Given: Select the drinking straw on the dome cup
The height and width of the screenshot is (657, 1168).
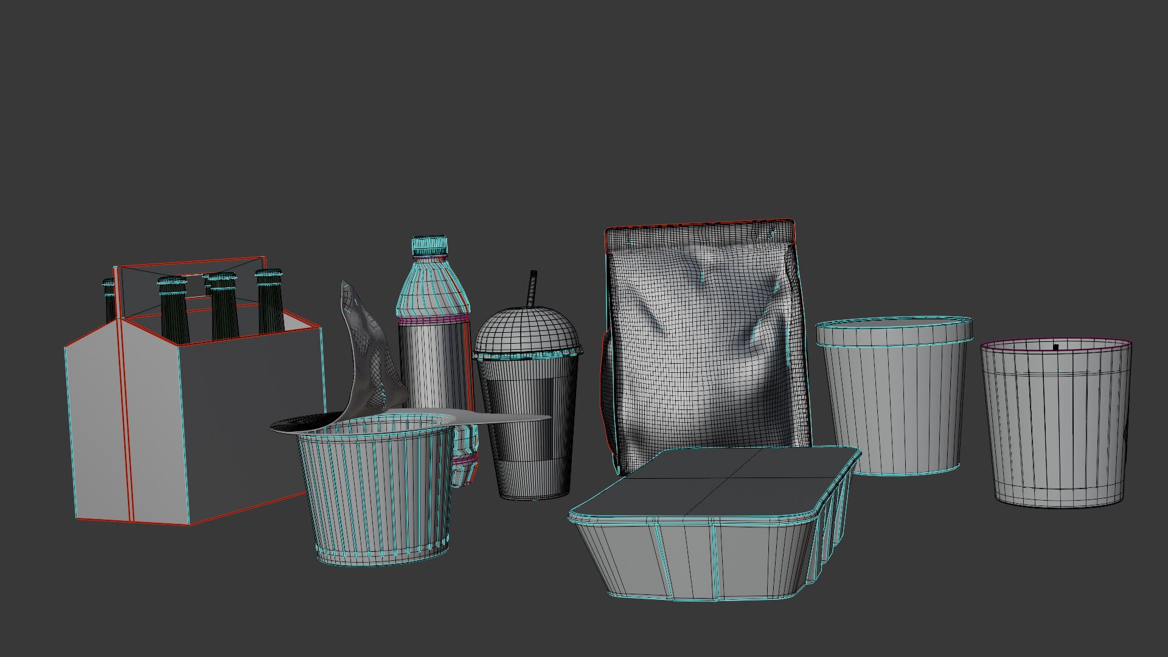Looking at the screenshot, I should (532, 289).
